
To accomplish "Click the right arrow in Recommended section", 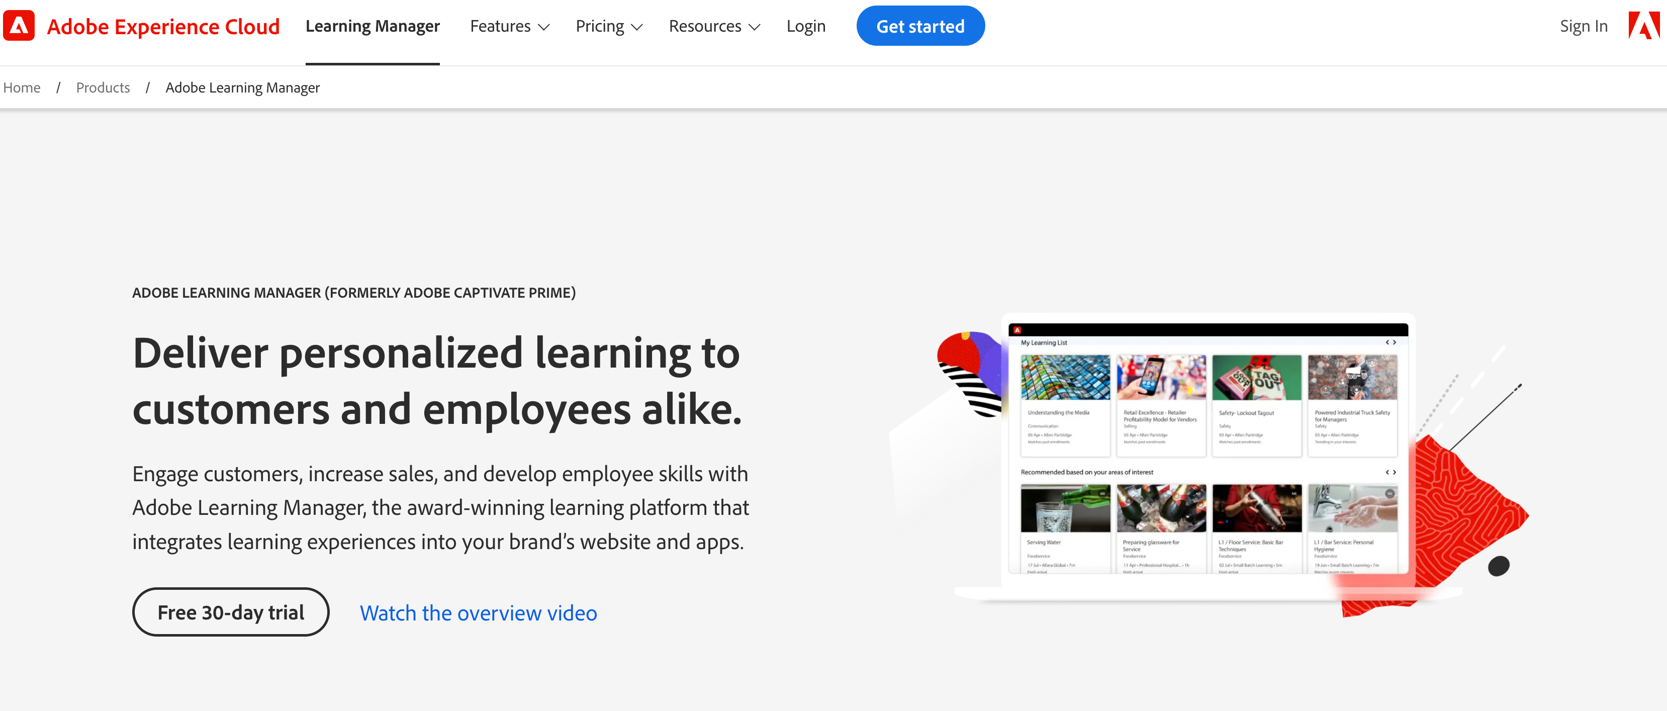I will [1395, 472].
